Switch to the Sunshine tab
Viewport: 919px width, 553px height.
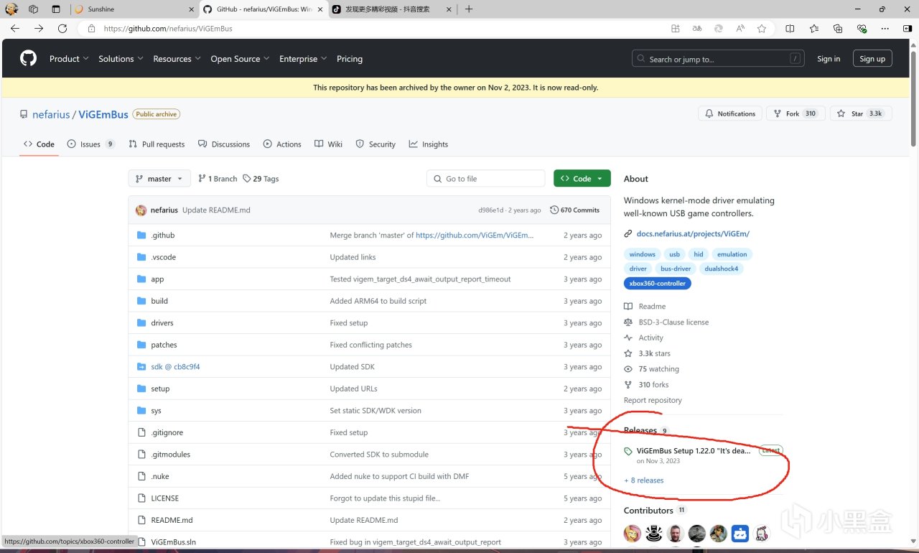[x=135, y=9]
